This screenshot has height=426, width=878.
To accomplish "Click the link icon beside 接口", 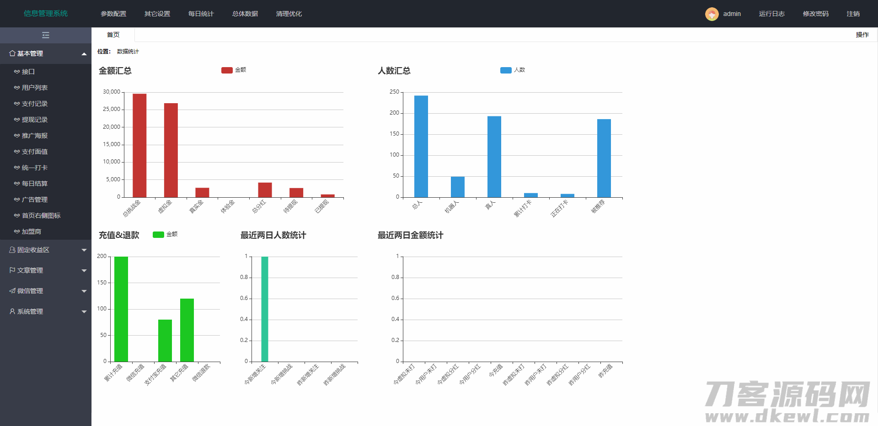I will pos(17,72).
